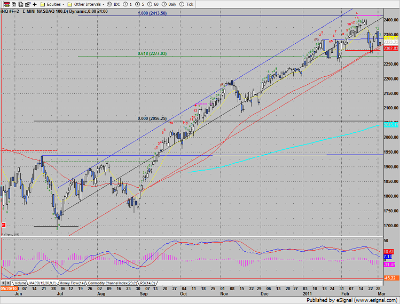400x304 pixels.
Task: Click the Sep label on the time axis
Action: 144,294
